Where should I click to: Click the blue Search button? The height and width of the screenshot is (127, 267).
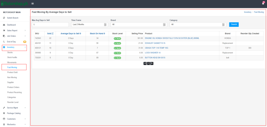(234, 24)
